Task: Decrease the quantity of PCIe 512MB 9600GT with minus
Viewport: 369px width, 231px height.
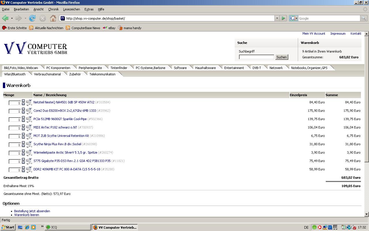Action: tap(23, 121)
